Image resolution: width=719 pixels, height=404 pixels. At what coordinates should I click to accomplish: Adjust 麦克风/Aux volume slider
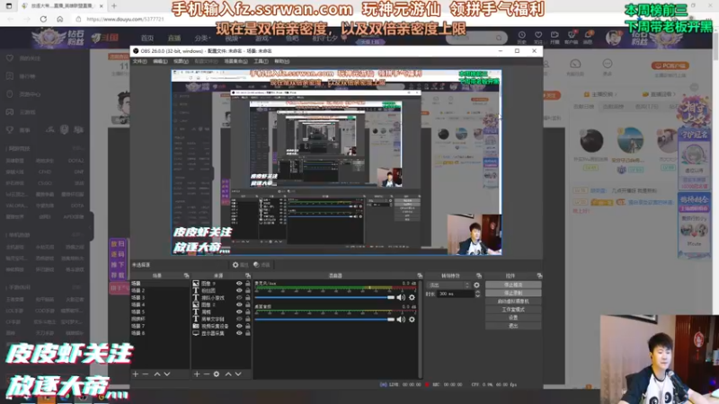pyautogui.click(x=324, y=297)
